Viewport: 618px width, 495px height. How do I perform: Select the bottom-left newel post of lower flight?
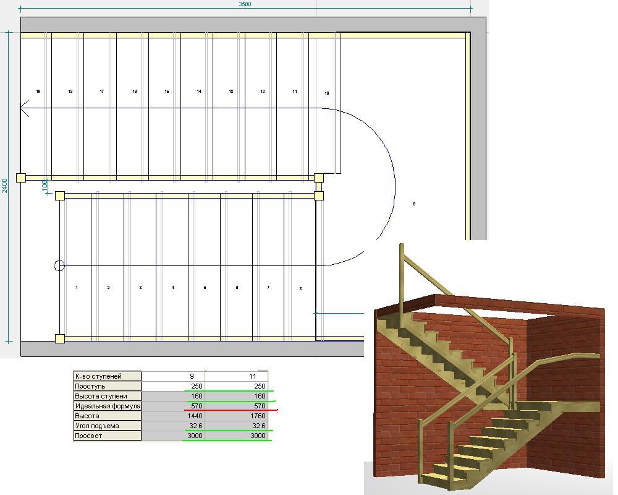coord(60,338)
